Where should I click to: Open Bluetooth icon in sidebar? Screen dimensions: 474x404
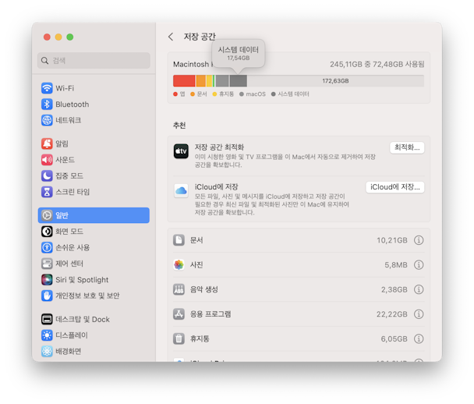tap(47, 104)
